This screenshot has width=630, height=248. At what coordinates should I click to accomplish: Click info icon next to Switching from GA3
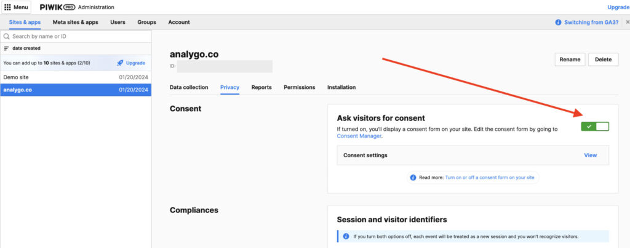pyautogui.click(x=558, y=23)
